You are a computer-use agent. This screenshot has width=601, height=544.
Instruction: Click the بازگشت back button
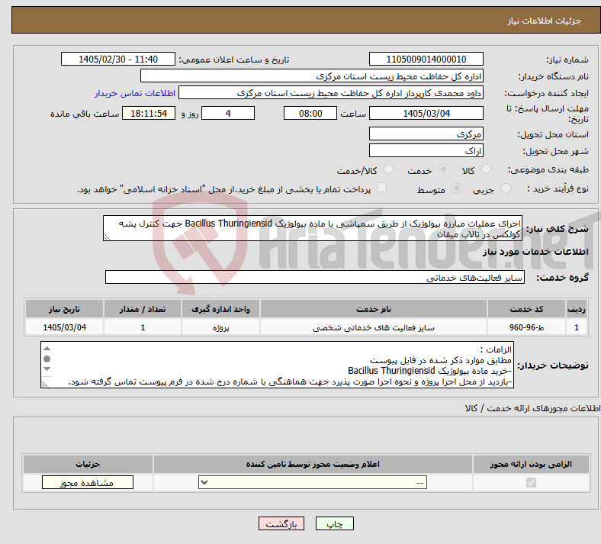(x=281, y=523)
